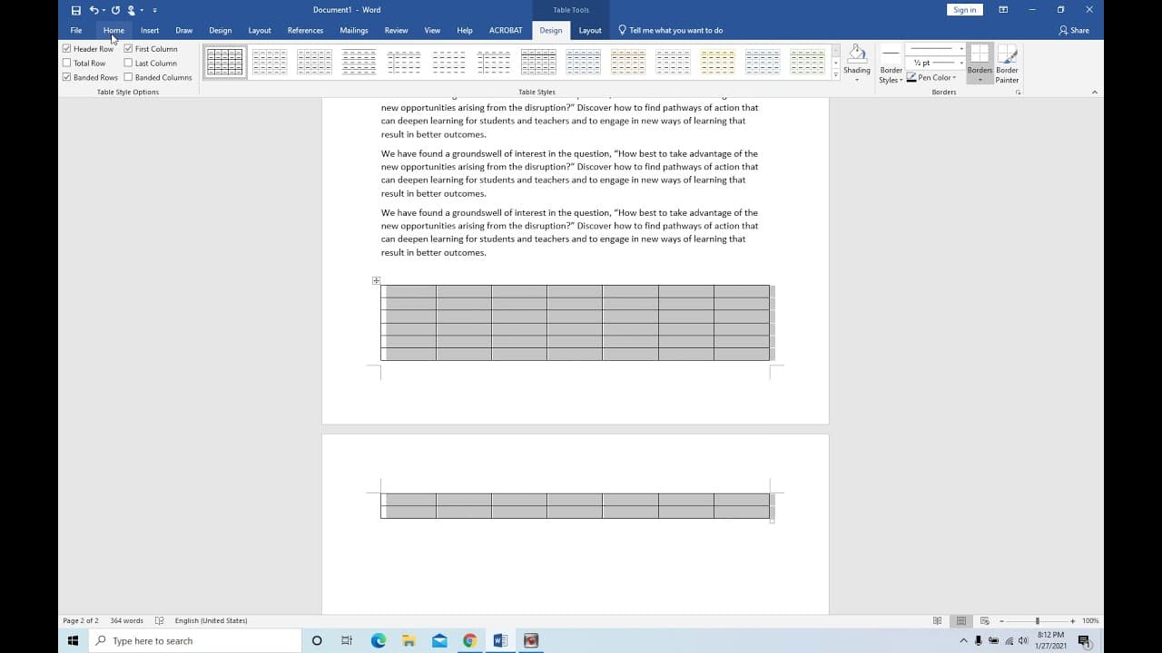
Task: Apply the orange-accent table style thumbnail
Action: coord(628,62)
